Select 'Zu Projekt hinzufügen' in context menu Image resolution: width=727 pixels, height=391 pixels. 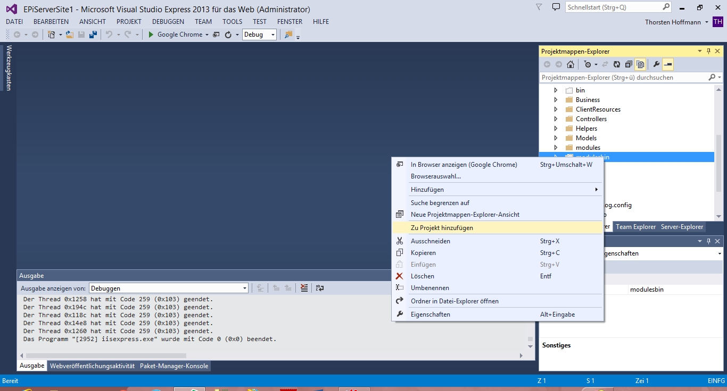[x=442, y=228]
